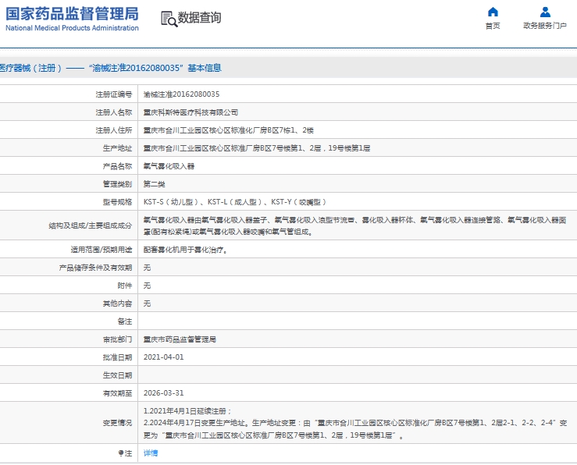577x465 pixels.
Task: Click the 首页 text label
Action: [493, 26]
